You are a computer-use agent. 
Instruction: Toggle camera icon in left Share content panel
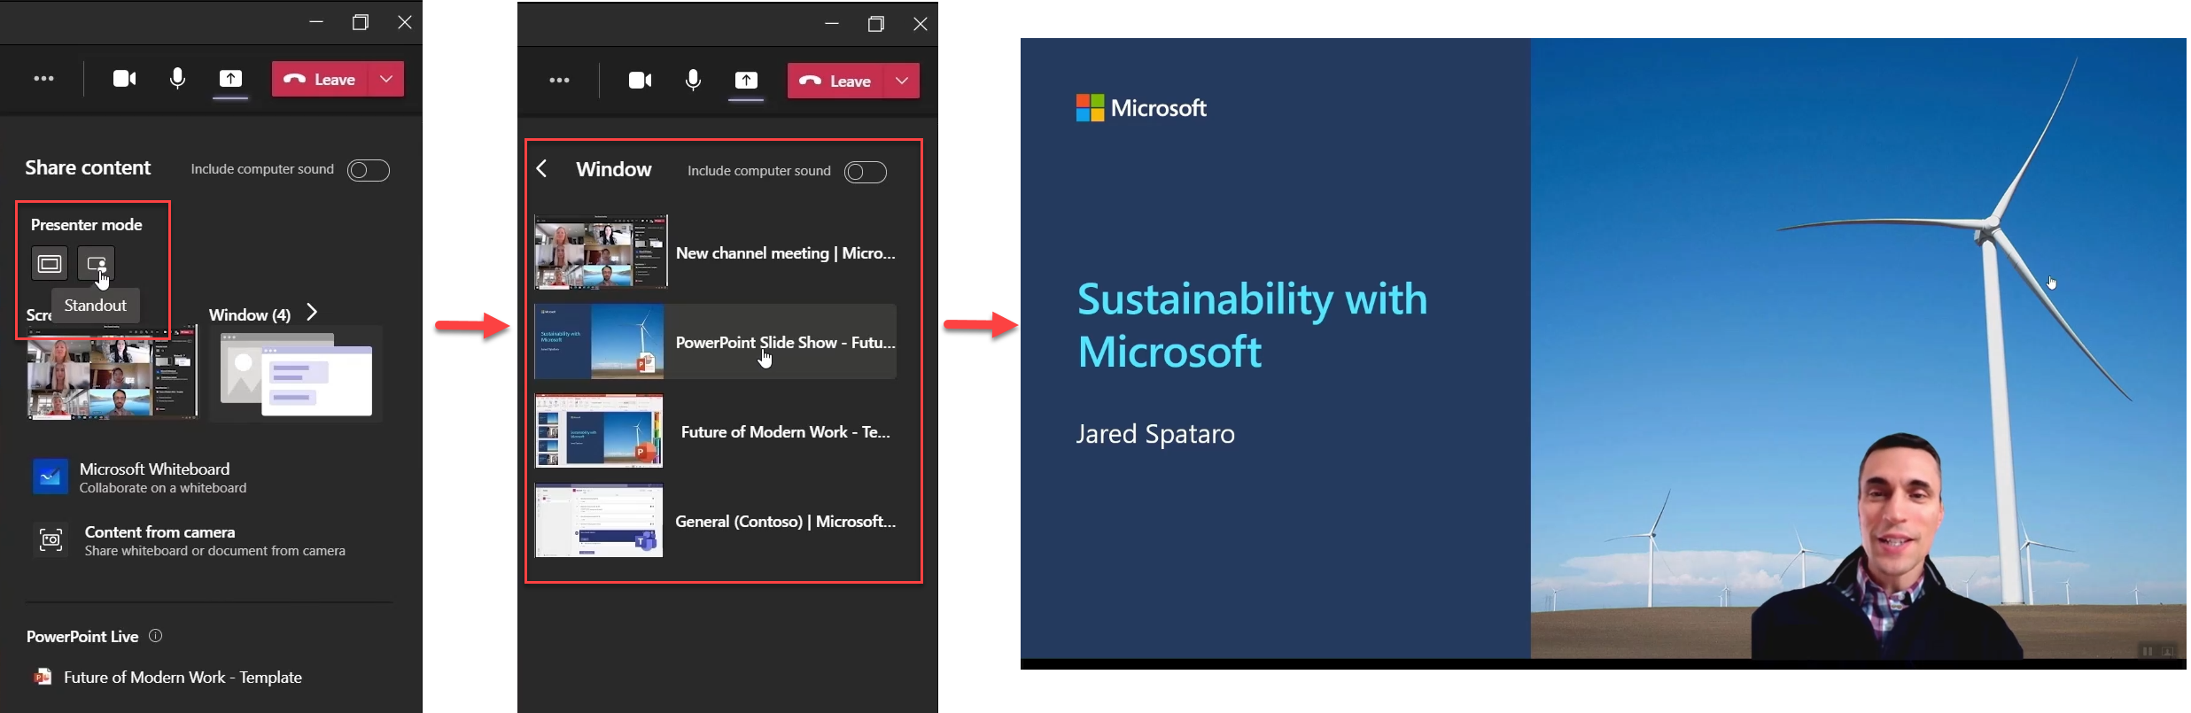[x=125, y=79]
